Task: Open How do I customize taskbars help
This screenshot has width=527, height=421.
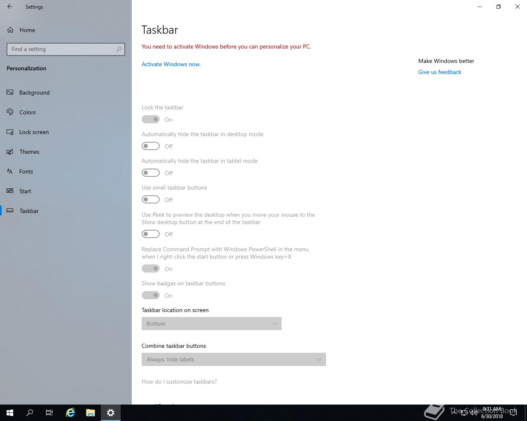Action: [x=179, y=382]
